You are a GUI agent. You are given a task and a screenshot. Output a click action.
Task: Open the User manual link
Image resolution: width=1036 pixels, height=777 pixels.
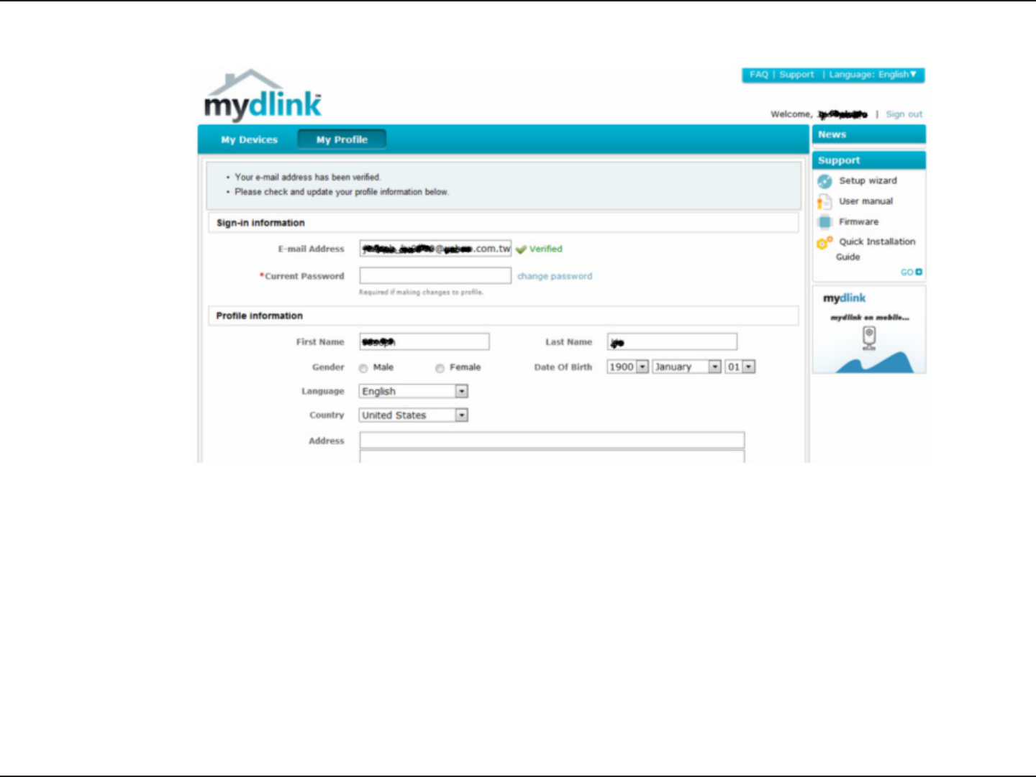pos(865,201)
